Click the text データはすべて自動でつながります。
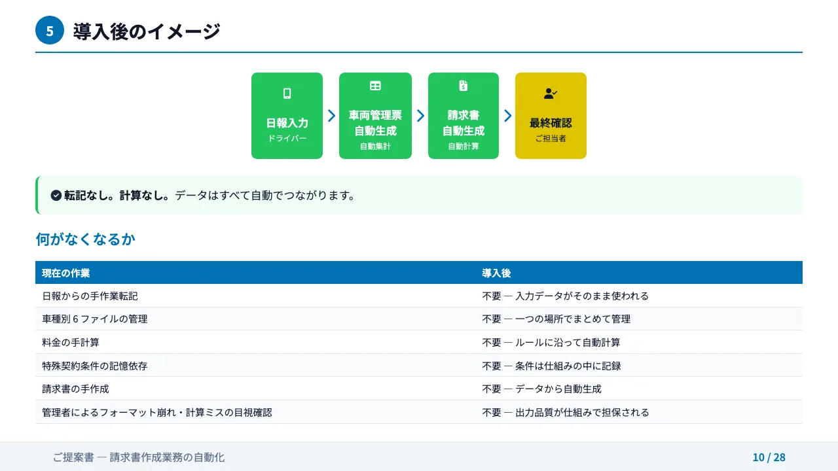 tap(265, 195)
